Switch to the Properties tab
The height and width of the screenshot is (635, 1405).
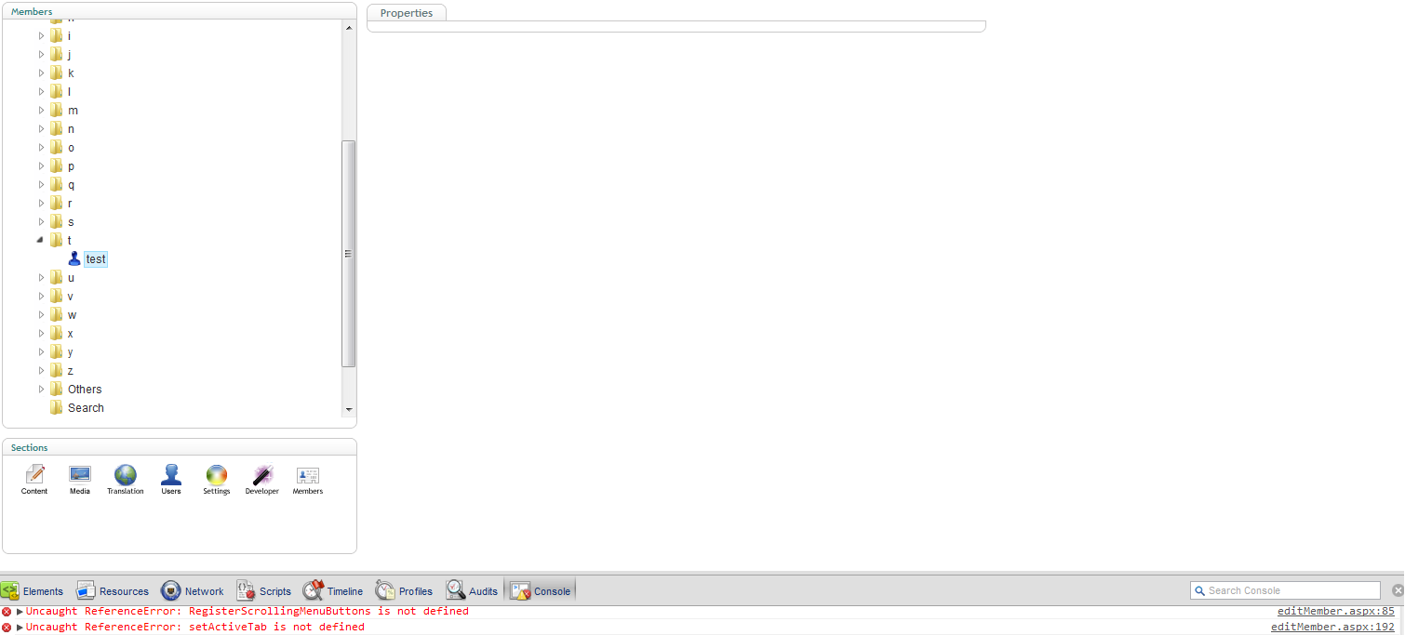point(407,13)
